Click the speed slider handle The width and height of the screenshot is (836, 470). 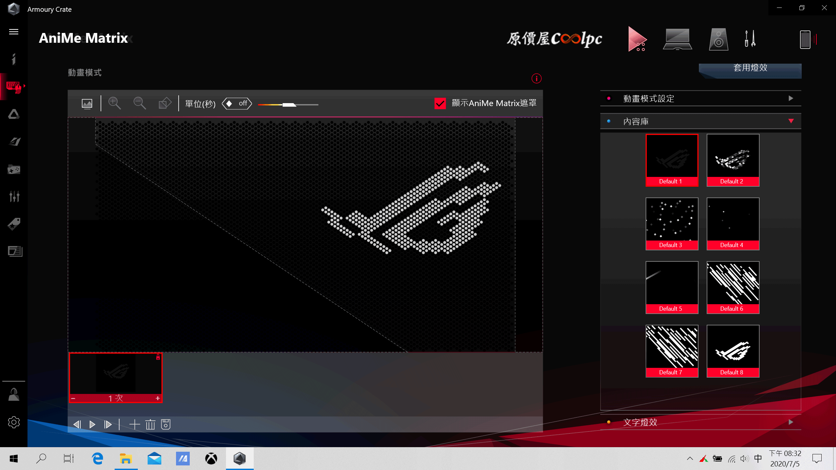click(x=289, y=105)
